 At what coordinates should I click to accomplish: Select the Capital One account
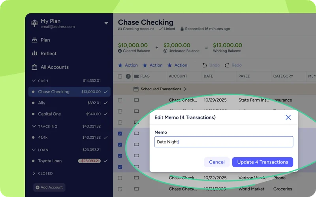(x=70, y=114)
